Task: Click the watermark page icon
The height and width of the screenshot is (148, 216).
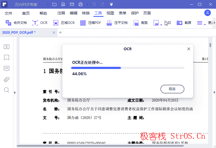Action: [156, 23]
